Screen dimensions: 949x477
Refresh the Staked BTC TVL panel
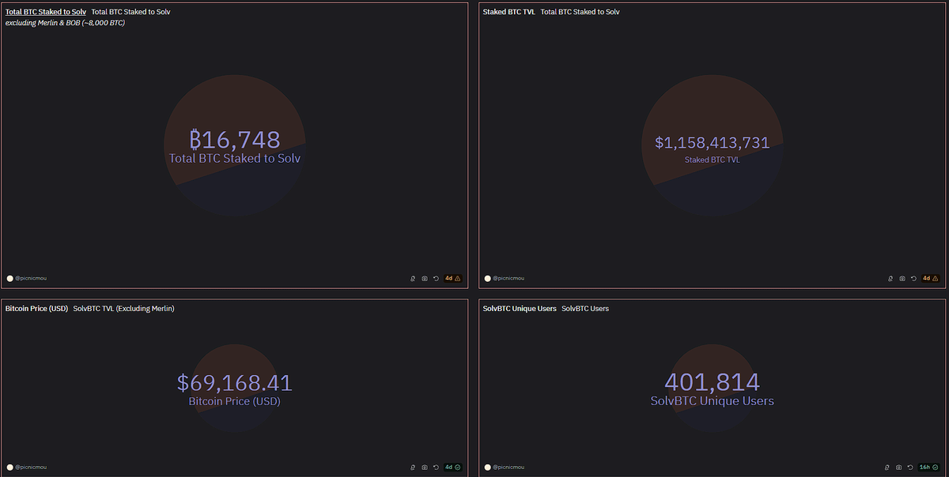913,278
